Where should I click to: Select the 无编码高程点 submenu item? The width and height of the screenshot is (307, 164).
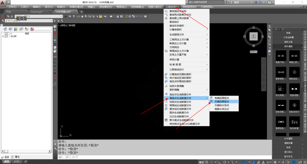pos(224,101)
